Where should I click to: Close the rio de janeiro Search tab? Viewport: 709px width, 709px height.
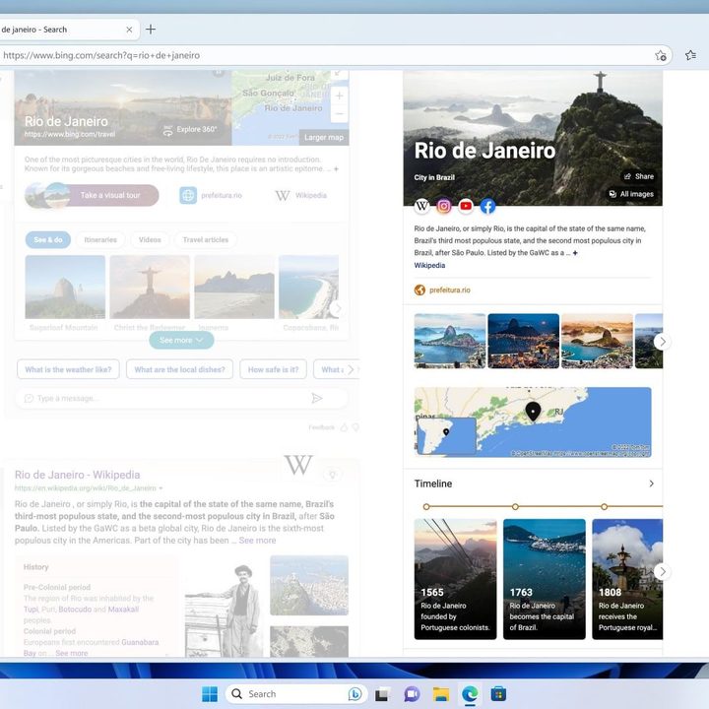coord(129,30)
